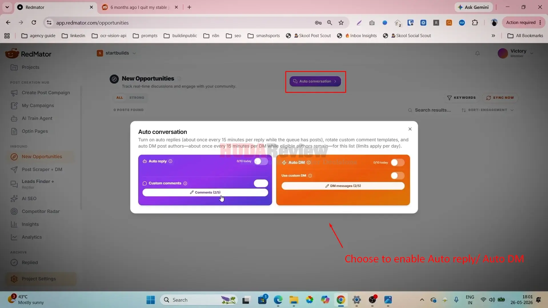The image size is (548, 308).
Task: Click the Analytics line chart icon
Action: [x=14, y=237]
